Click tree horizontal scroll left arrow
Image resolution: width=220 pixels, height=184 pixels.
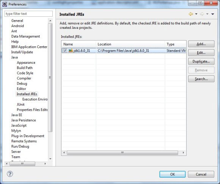[6, 164]
